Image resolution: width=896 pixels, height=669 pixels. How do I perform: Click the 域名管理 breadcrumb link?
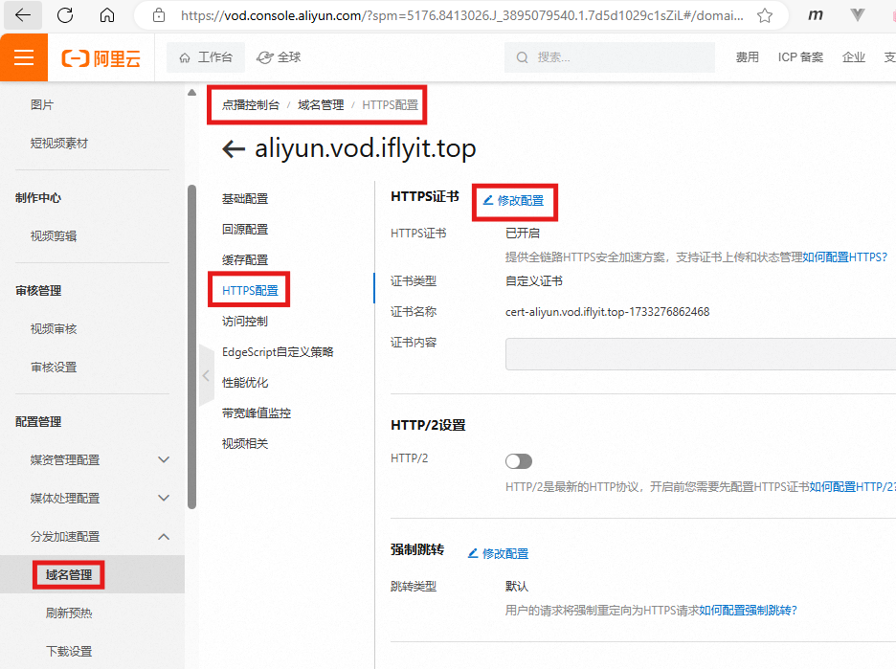click(x=321, y=105)
